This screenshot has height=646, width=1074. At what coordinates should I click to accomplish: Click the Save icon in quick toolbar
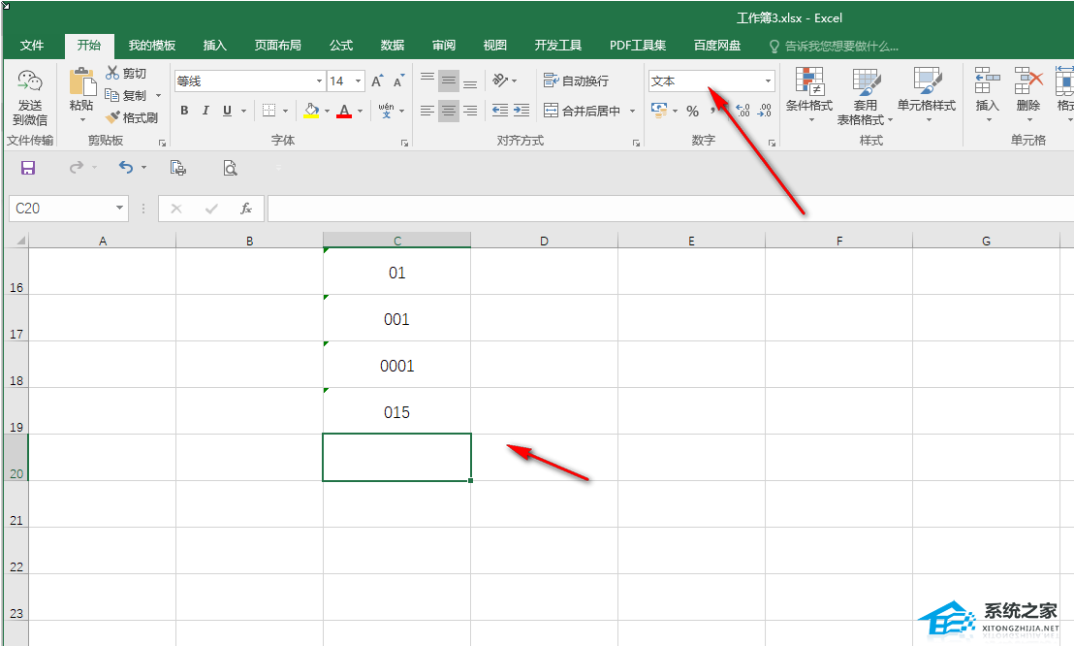[x=28, y=168]
